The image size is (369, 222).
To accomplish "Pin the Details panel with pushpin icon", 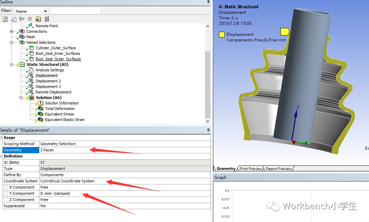I will pyautogui.click(x=208, y=130).
